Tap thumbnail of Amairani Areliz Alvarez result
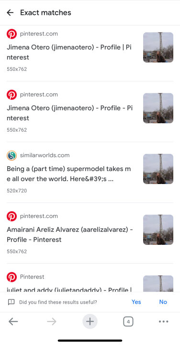 [158, 230]
